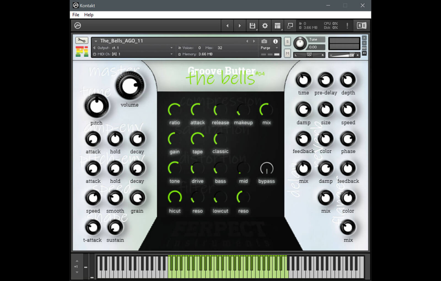This screenshot has height=281, width=441.
Task: Adjust the saturation gain knob
Action: [174, 139]
